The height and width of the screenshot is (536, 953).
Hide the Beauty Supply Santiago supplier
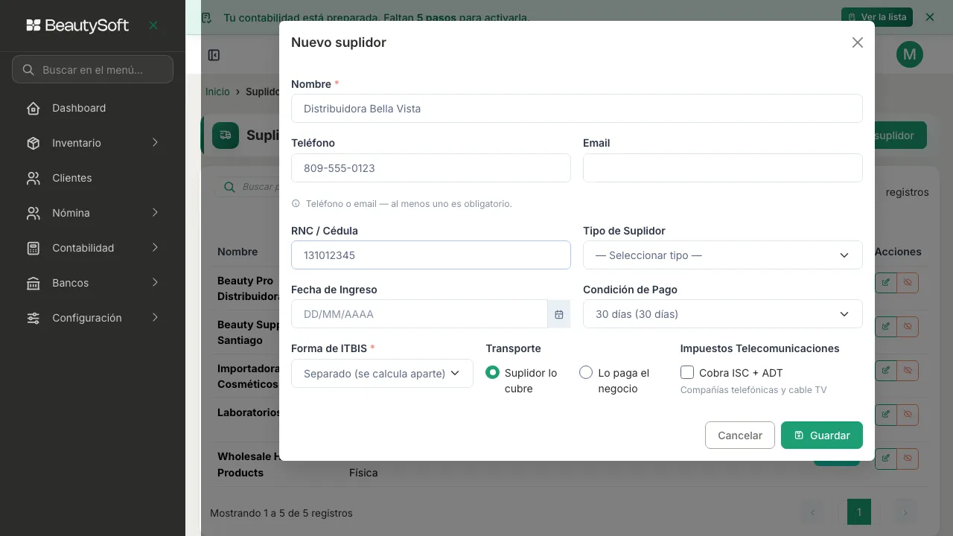[908, 326]
